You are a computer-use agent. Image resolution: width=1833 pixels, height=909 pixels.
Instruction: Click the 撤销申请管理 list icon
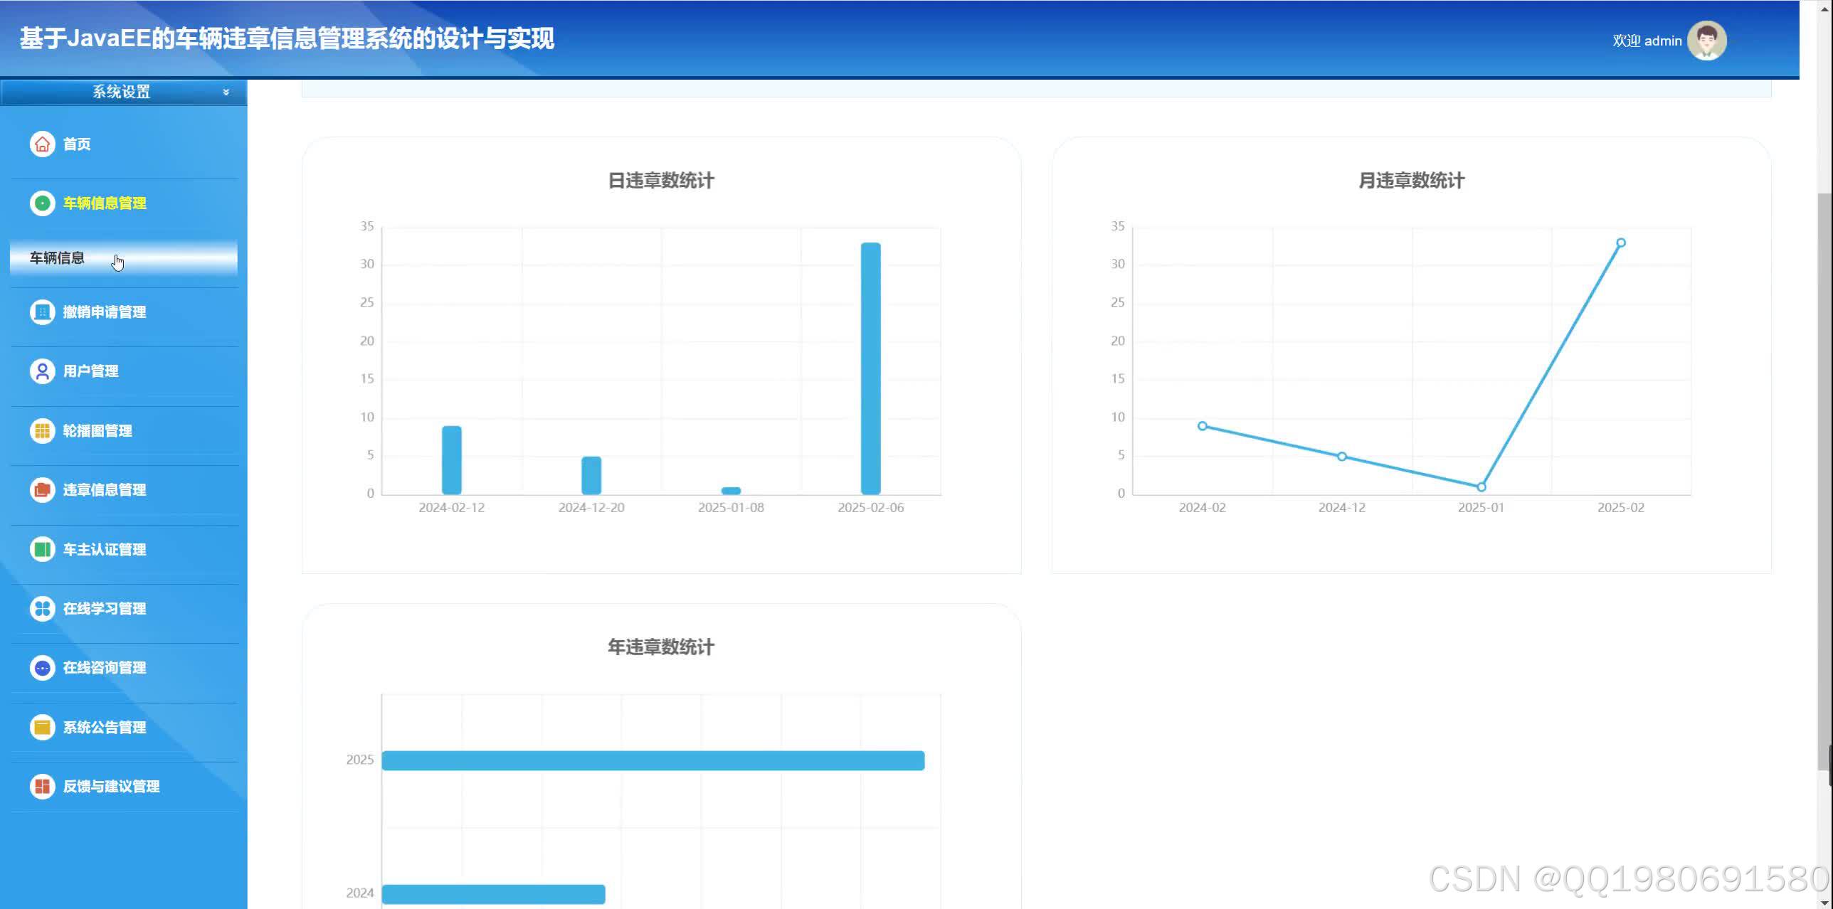(x=42, y=312)
